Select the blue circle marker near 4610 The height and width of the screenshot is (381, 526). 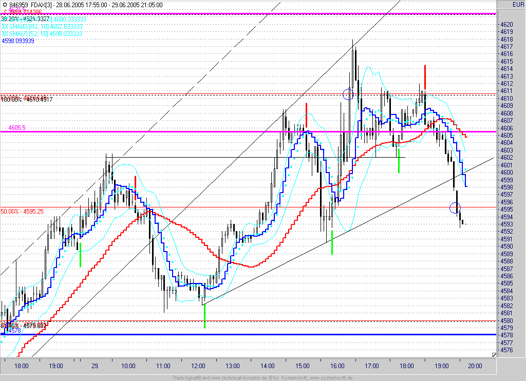348,94
